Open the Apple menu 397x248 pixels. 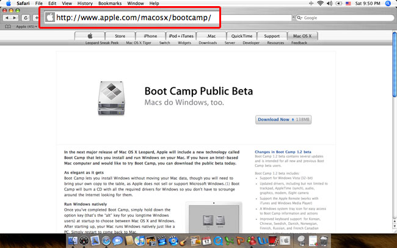tap(9, 3)
